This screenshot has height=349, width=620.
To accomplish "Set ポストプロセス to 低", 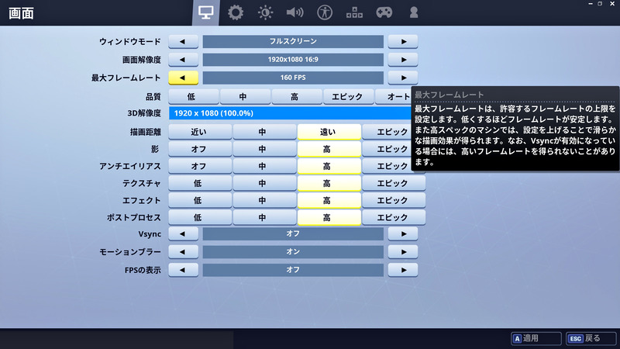I will tap(200, 218).
